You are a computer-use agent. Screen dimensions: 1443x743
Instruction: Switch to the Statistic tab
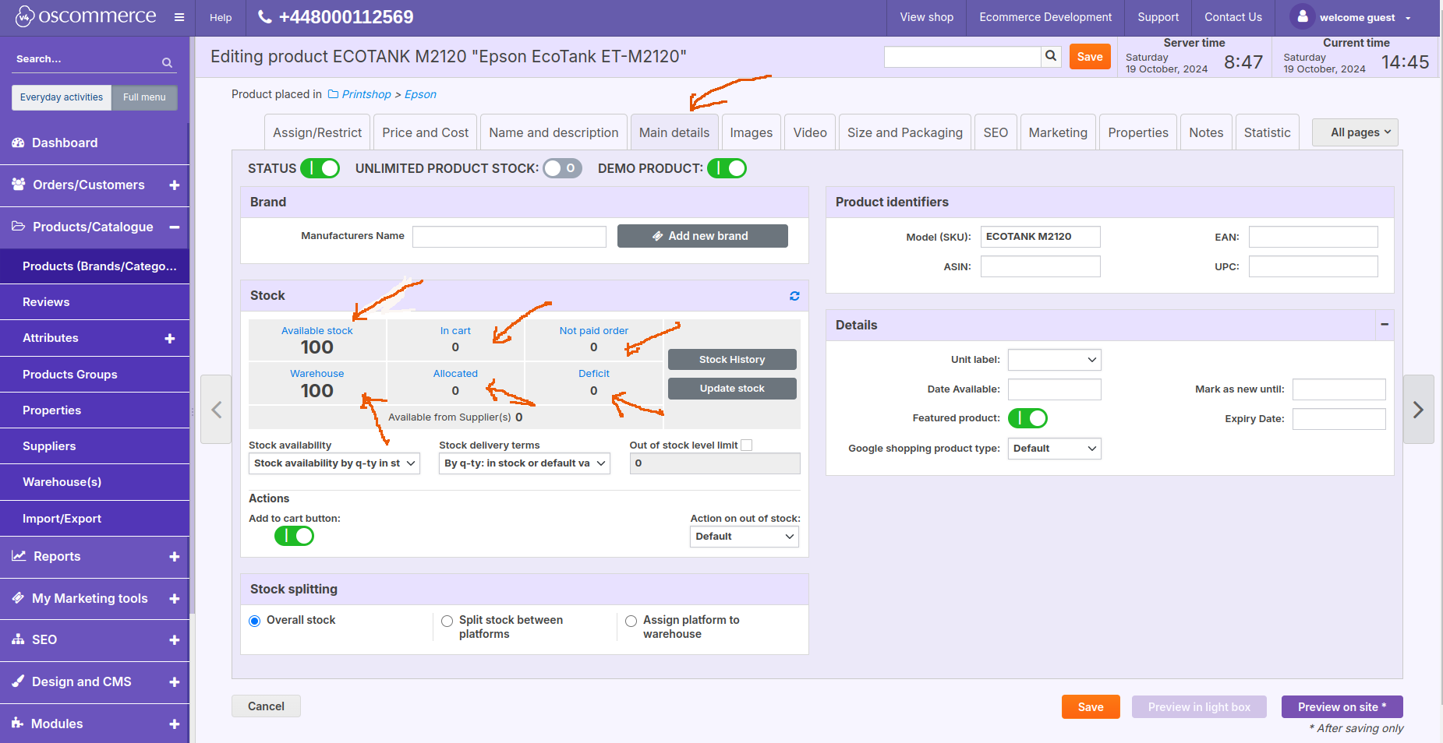(x=1267, y=133)
